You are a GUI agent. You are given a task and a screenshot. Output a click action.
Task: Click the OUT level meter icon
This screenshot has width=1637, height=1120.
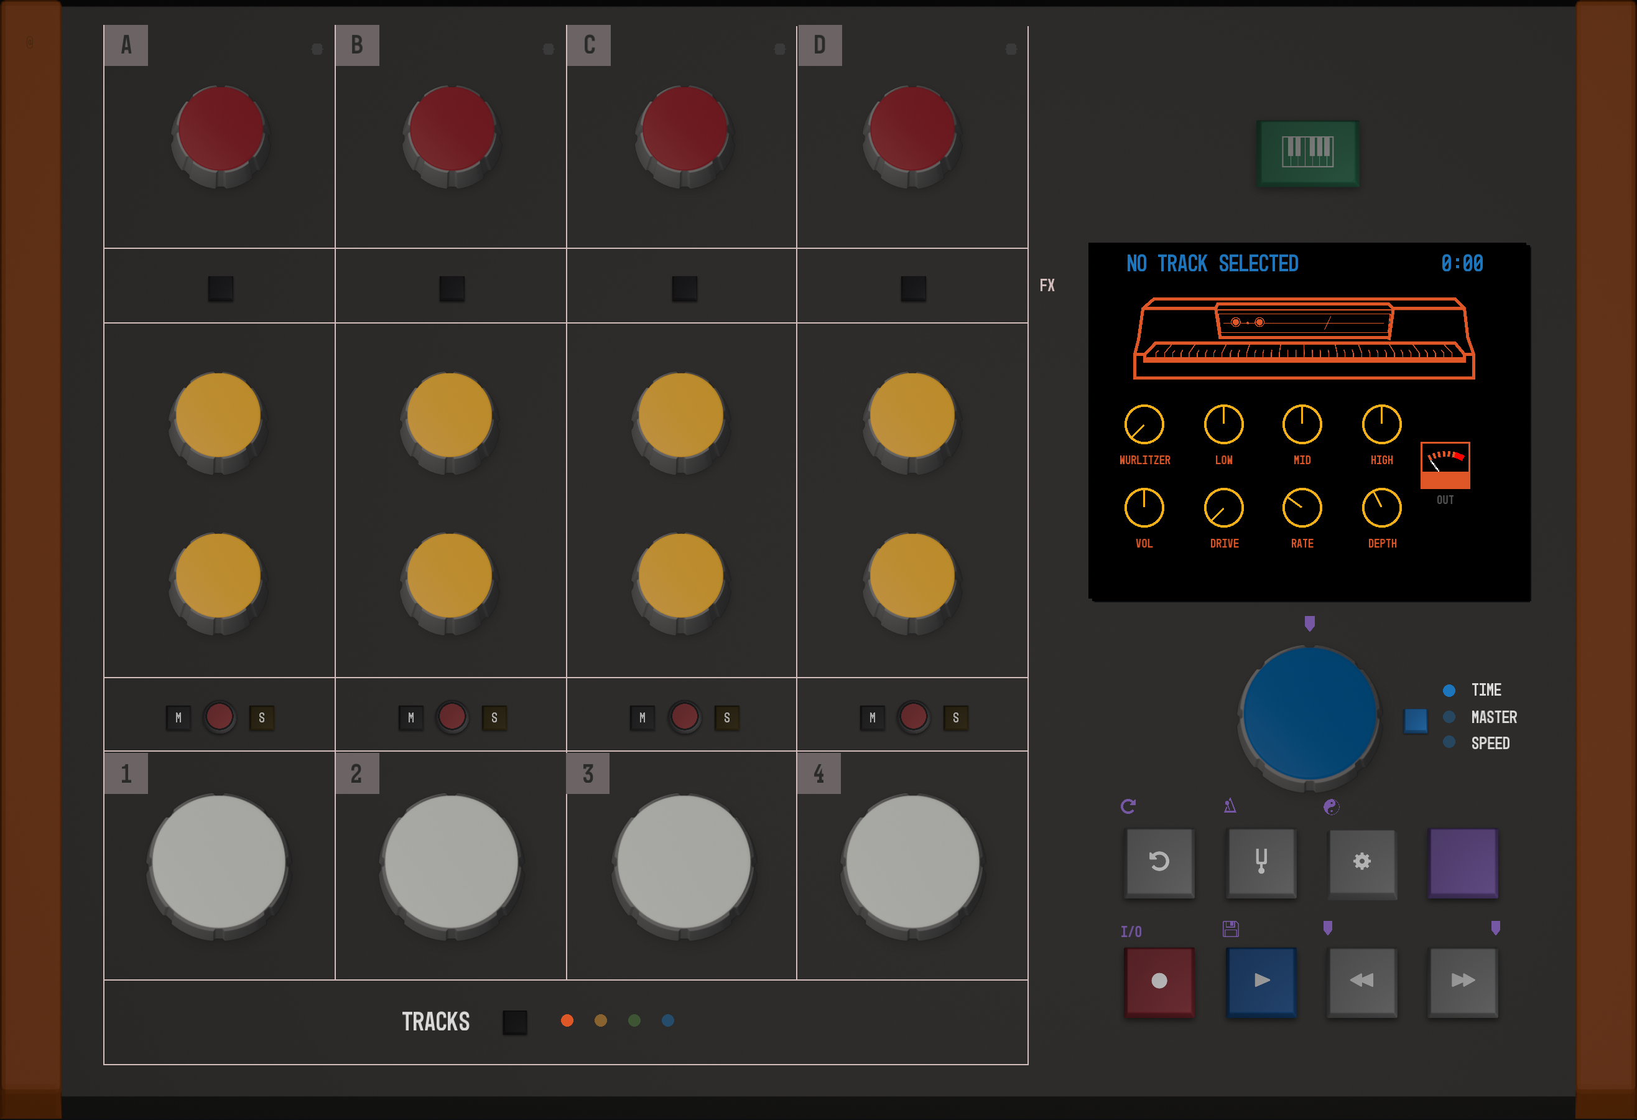click(1445, 465)
